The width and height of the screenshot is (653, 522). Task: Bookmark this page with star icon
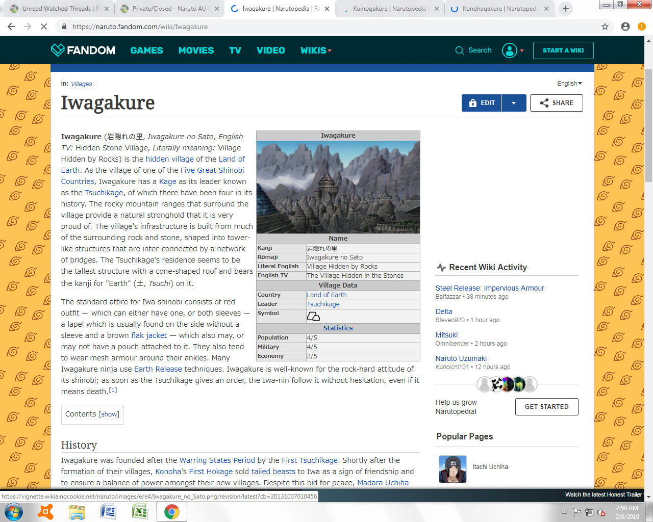click(x=605, y=27)
